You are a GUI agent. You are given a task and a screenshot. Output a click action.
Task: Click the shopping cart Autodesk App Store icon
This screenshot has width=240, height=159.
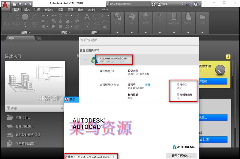tap(187, 4)
